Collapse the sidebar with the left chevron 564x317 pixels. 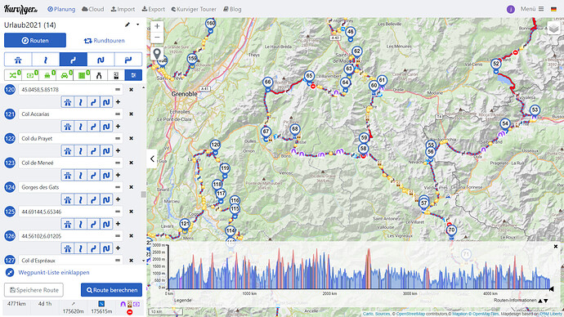tap(152, 158)
